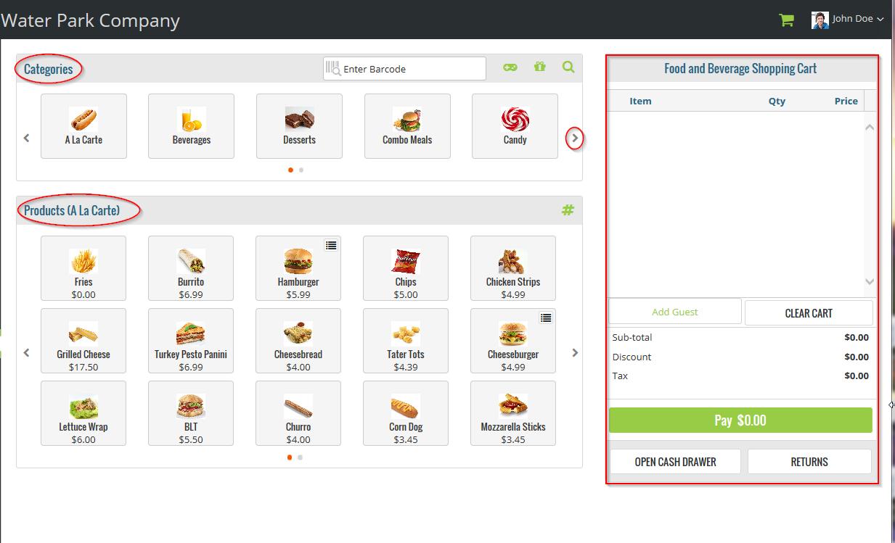
Task: Go to next products page arrow
Action: click(575, 353)
